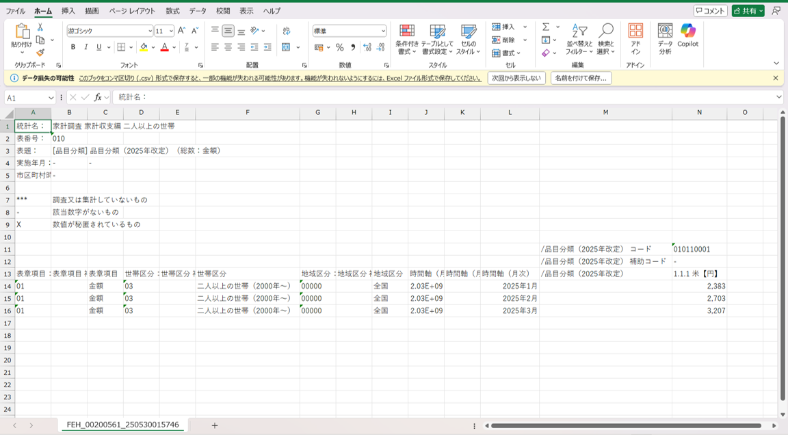Open the 挿入 (Insert) ribbon tab
The width and height of the screenshot is (788, 435).
68,11
